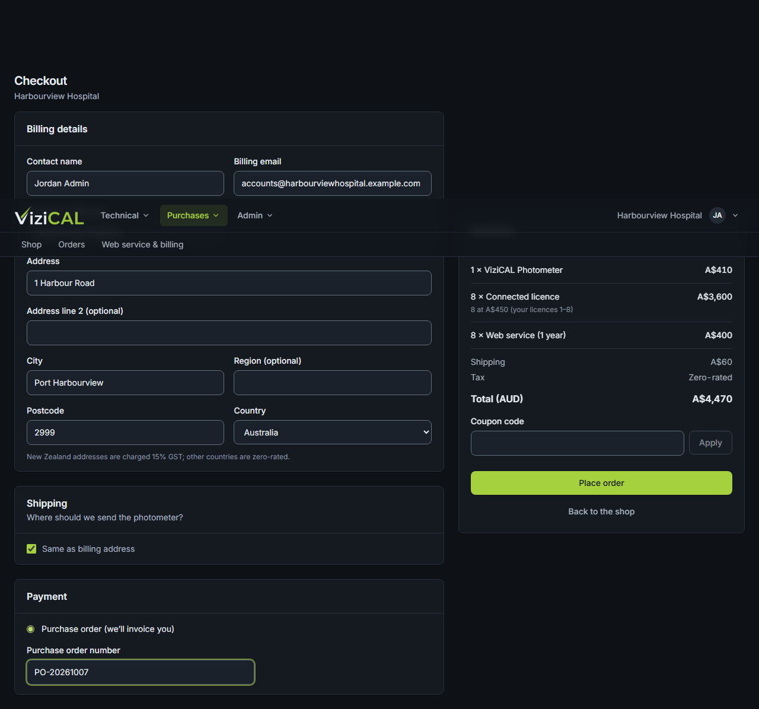Click into the City field
Image resolution: width=759 pixels, height=709 pixels.
tap(125, 383)
